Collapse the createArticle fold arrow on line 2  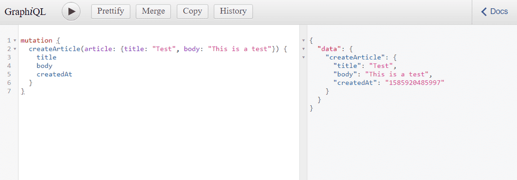pos(15,49)
